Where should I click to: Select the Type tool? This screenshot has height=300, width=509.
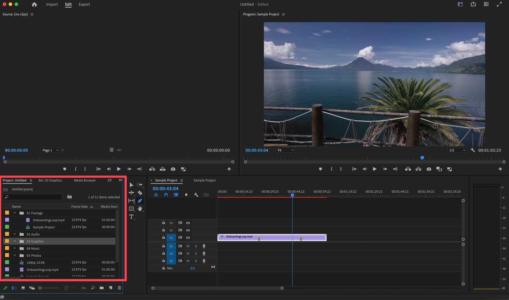[131, 217]
